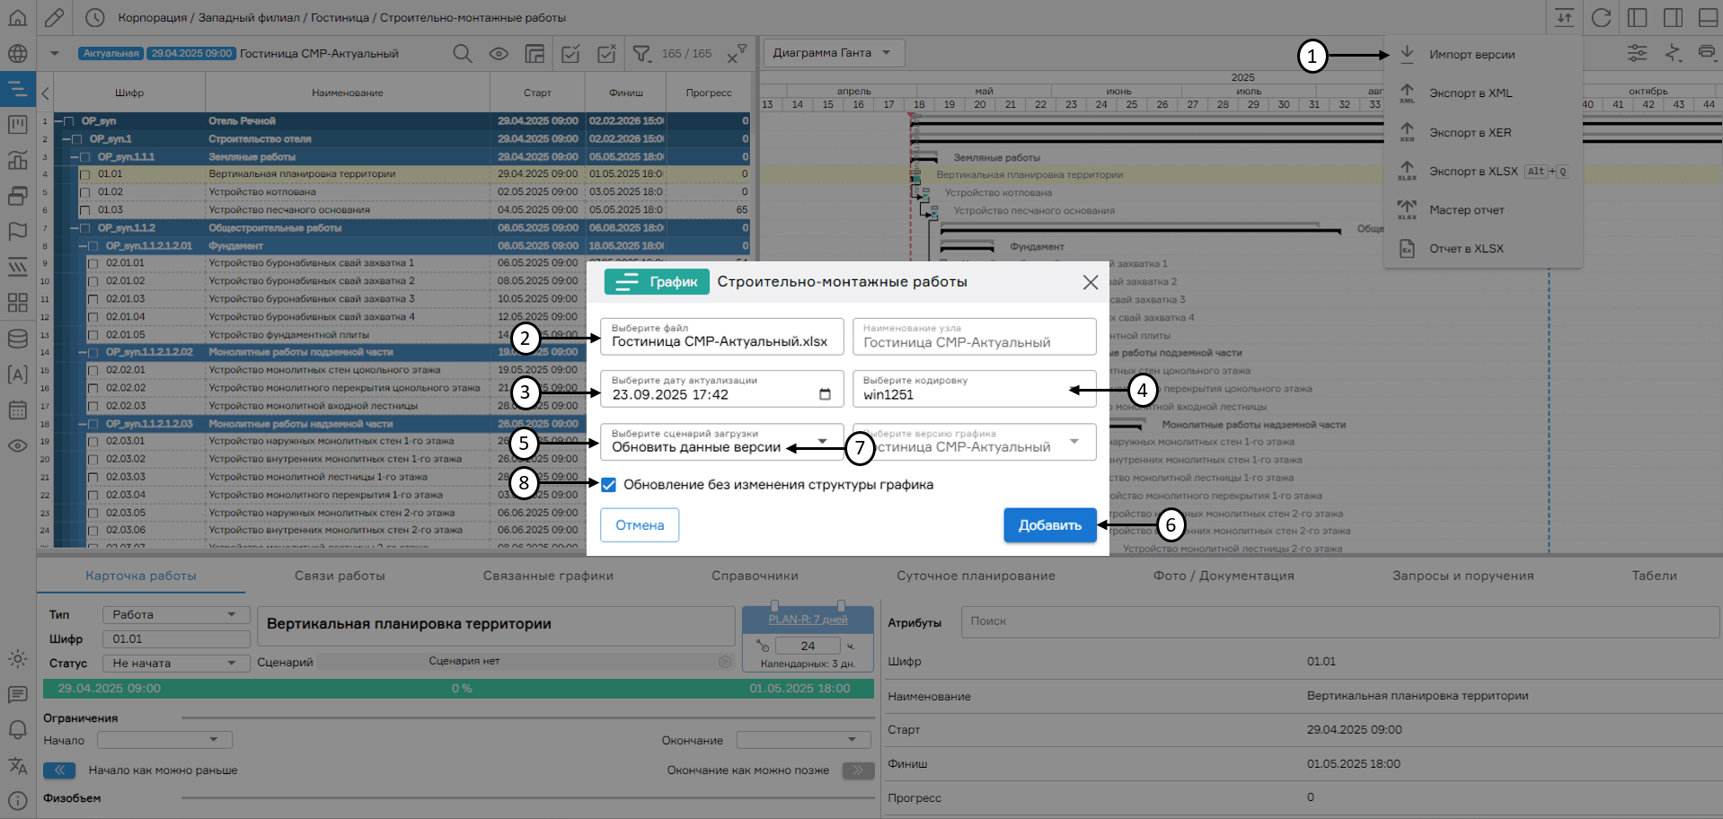
Task: Select Экспорт в XML menu item
Action: (x=1471, y=93)
